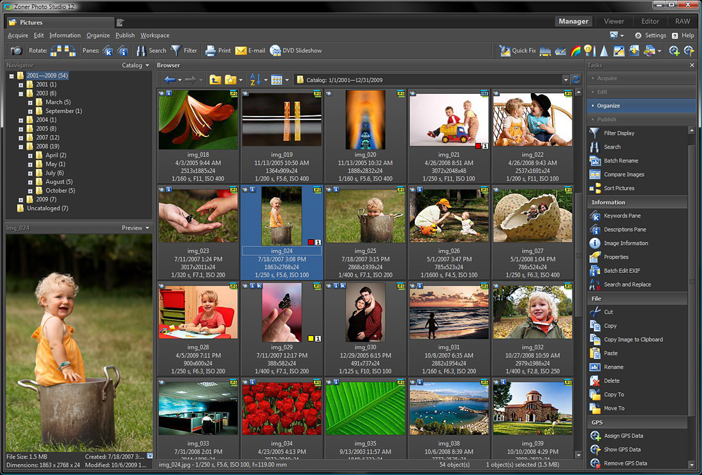Click Assign GPS Data under GPS section
Image resolution: width=702 pixels, height=475 pixels.
625,435
